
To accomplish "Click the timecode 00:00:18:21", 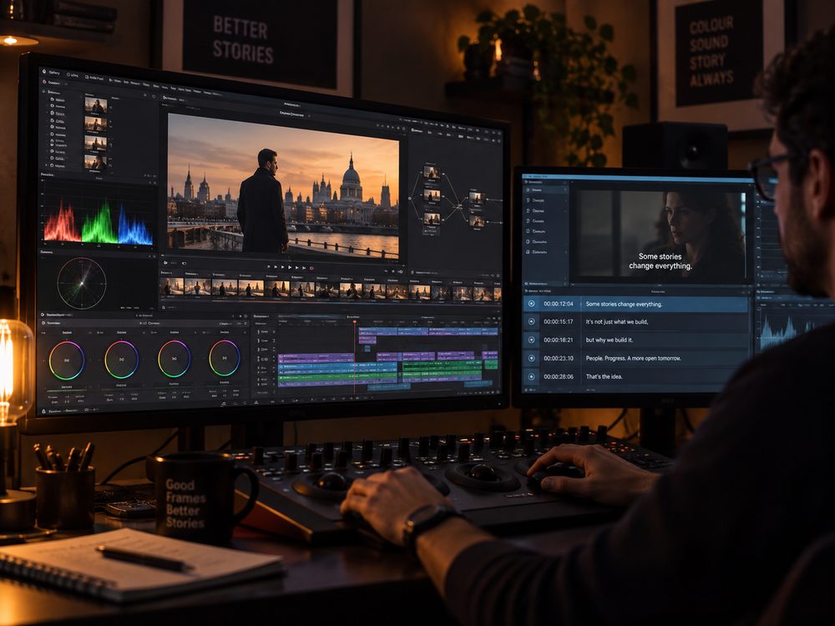I will (x=558, y=341).
